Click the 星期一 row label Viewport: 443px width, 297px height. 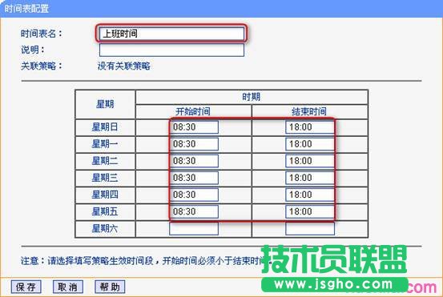tap(105, 144)
